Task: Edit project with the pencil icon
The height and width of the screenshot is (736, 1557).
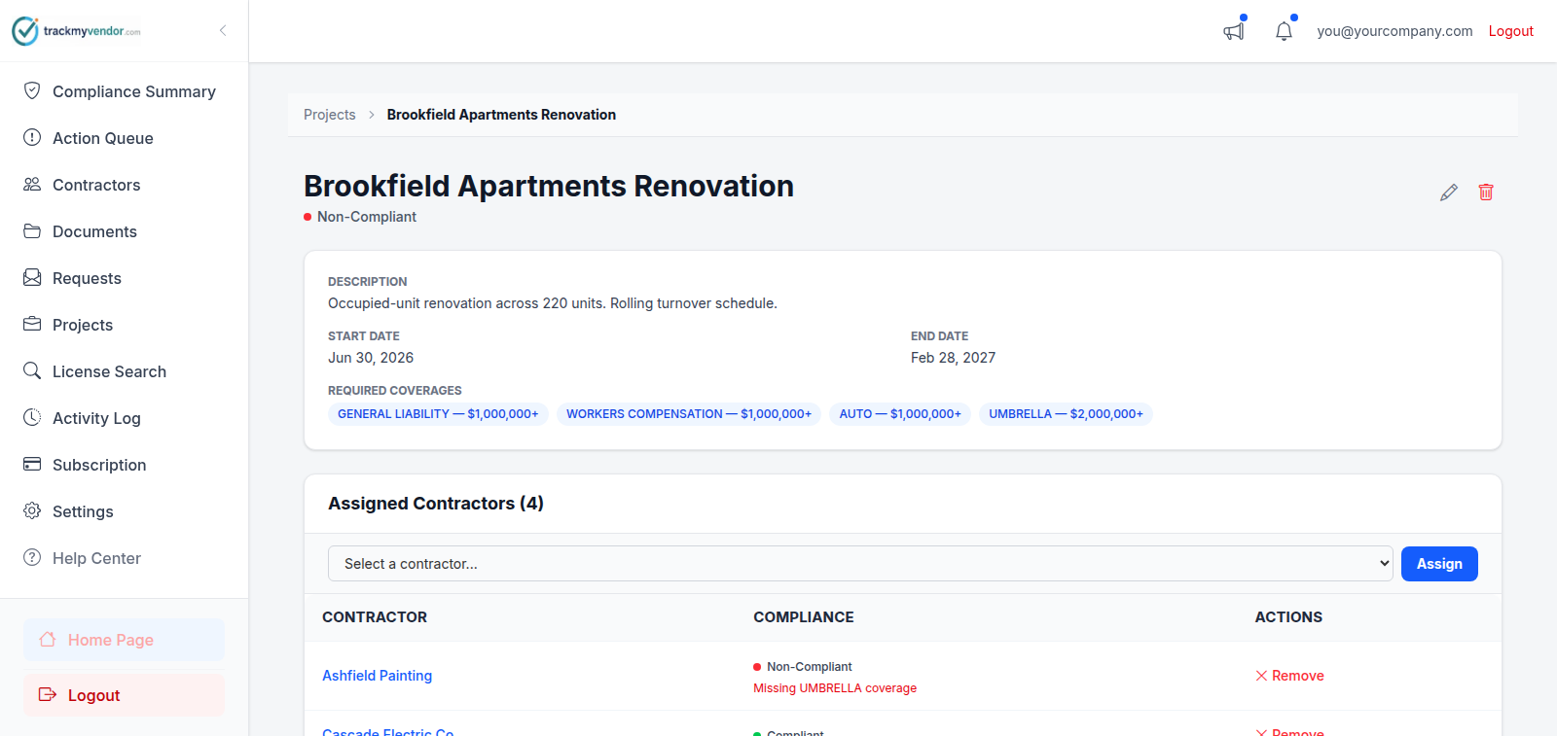Action: 1449,193
